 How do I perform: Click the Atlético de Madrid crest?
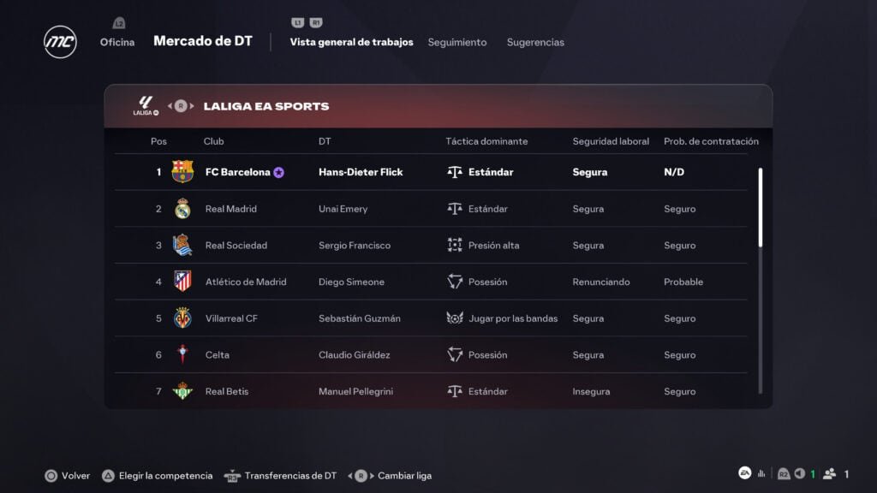coord(182,281)
